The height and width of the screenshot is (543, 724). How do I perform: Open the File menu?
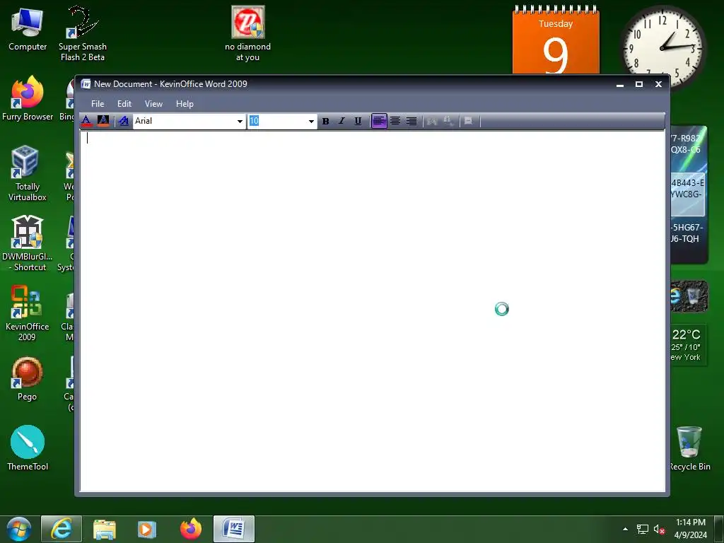click(98, 104)
